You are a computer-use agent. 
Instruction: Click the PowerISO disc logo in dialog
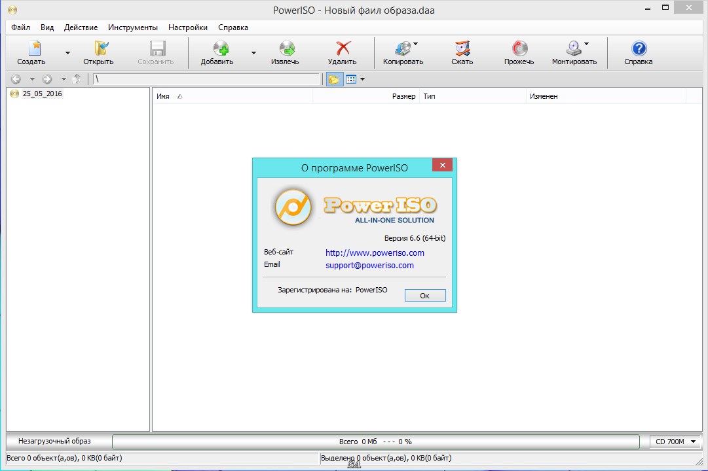(293, 207)
